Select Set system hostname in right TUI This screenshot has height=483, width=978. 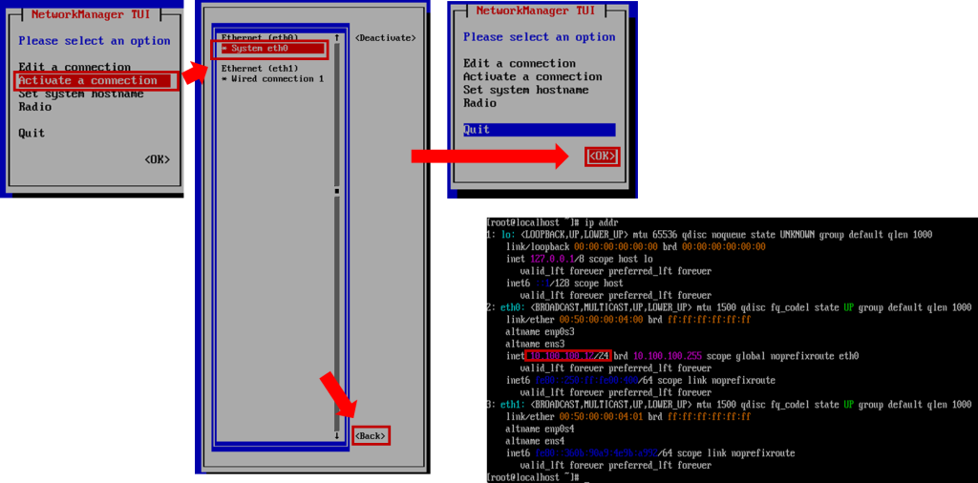[x=526, y=90]
